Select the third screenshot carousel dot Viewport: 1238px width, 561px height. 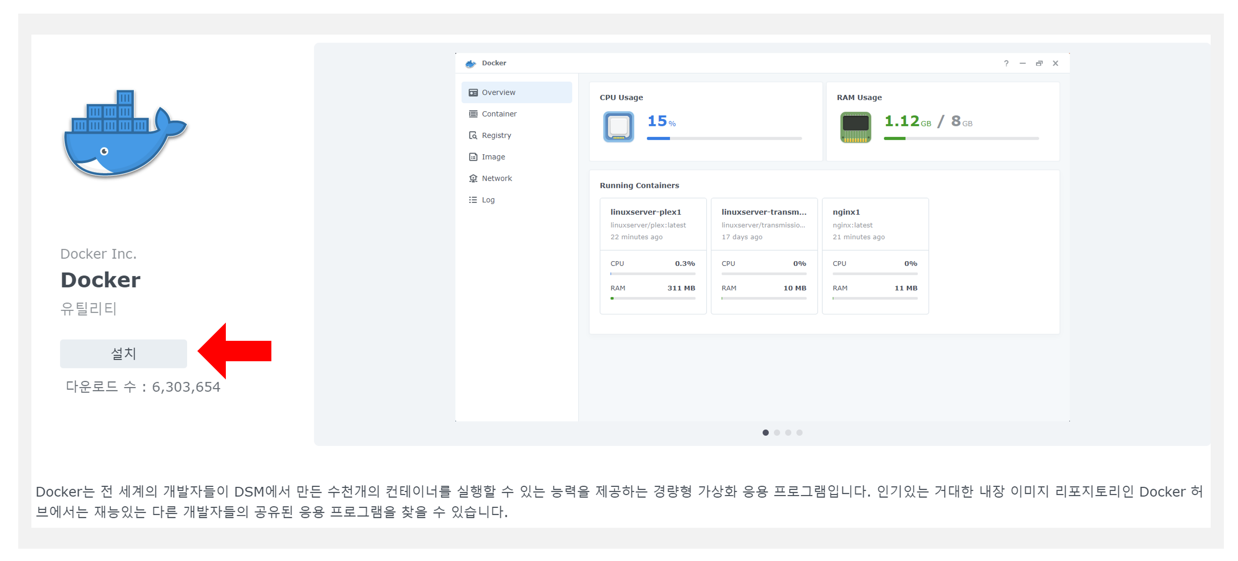tap(788, 433)
